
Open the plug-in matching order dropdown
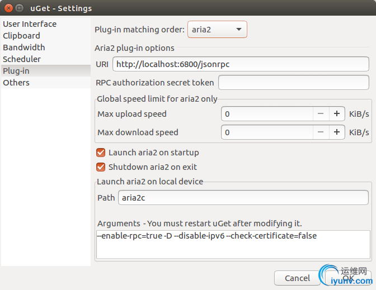pos(217,30)
